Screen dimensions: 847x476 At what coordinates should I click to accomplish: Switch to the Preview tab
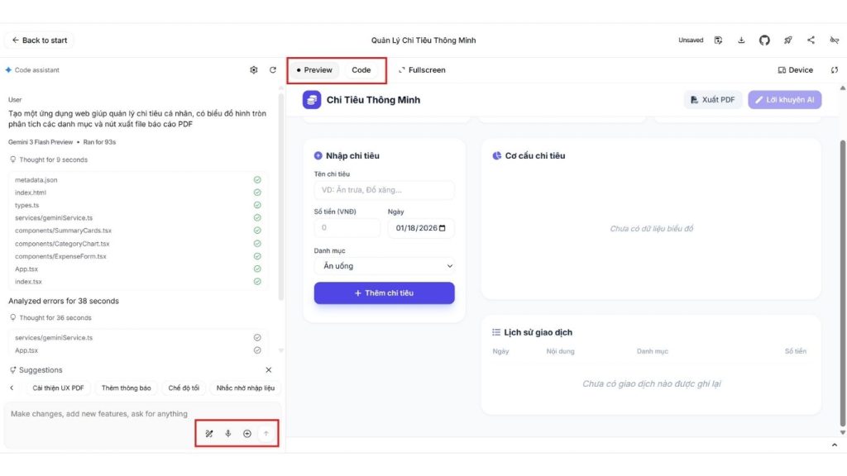coord(315,70)
